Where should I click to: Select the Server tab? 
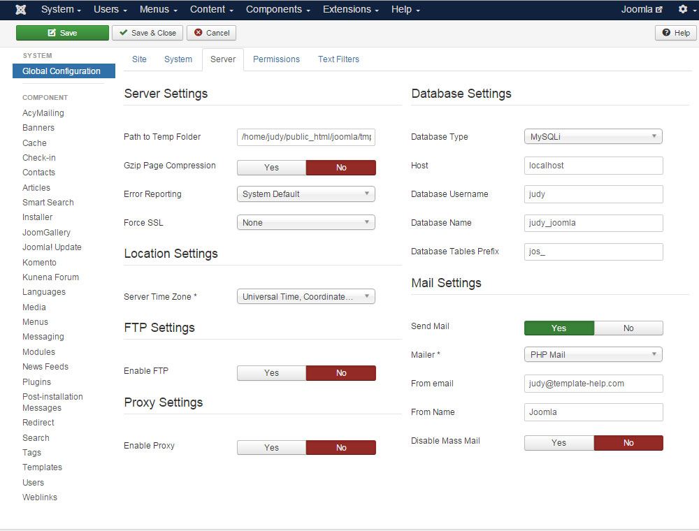223,59
